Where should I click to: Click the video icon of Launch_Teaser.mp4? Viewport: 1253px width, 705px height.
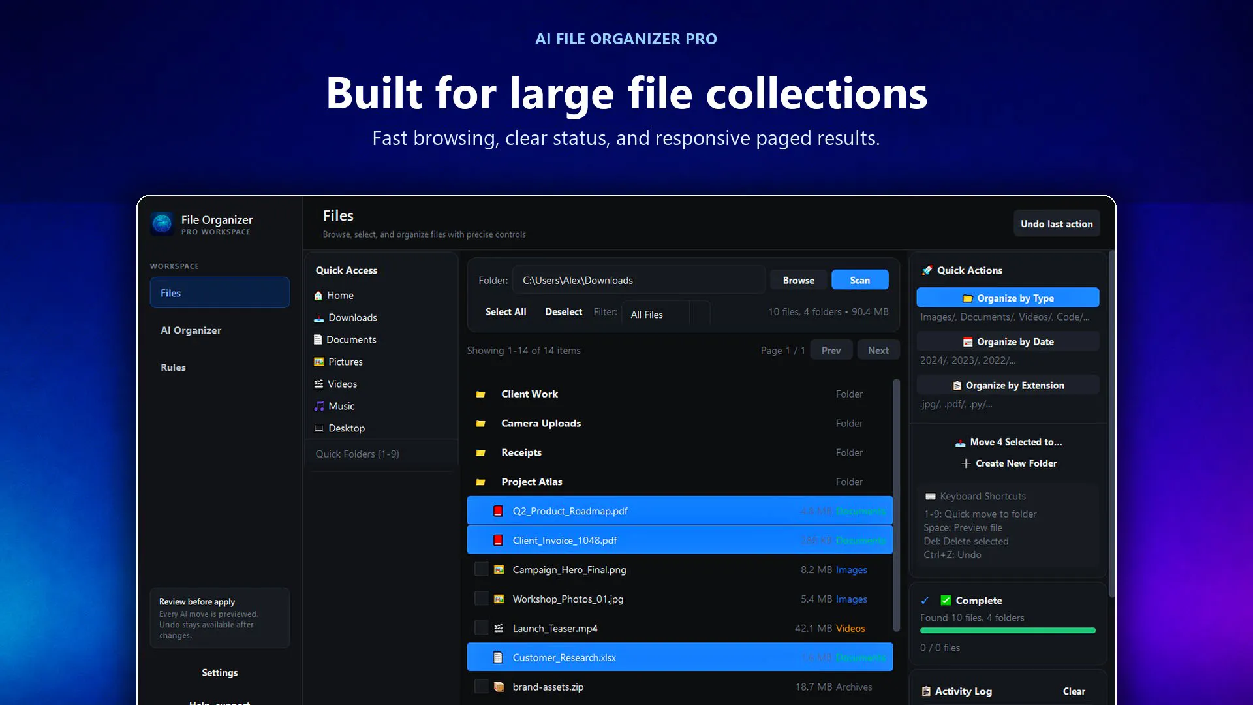(x=499, y=629)
